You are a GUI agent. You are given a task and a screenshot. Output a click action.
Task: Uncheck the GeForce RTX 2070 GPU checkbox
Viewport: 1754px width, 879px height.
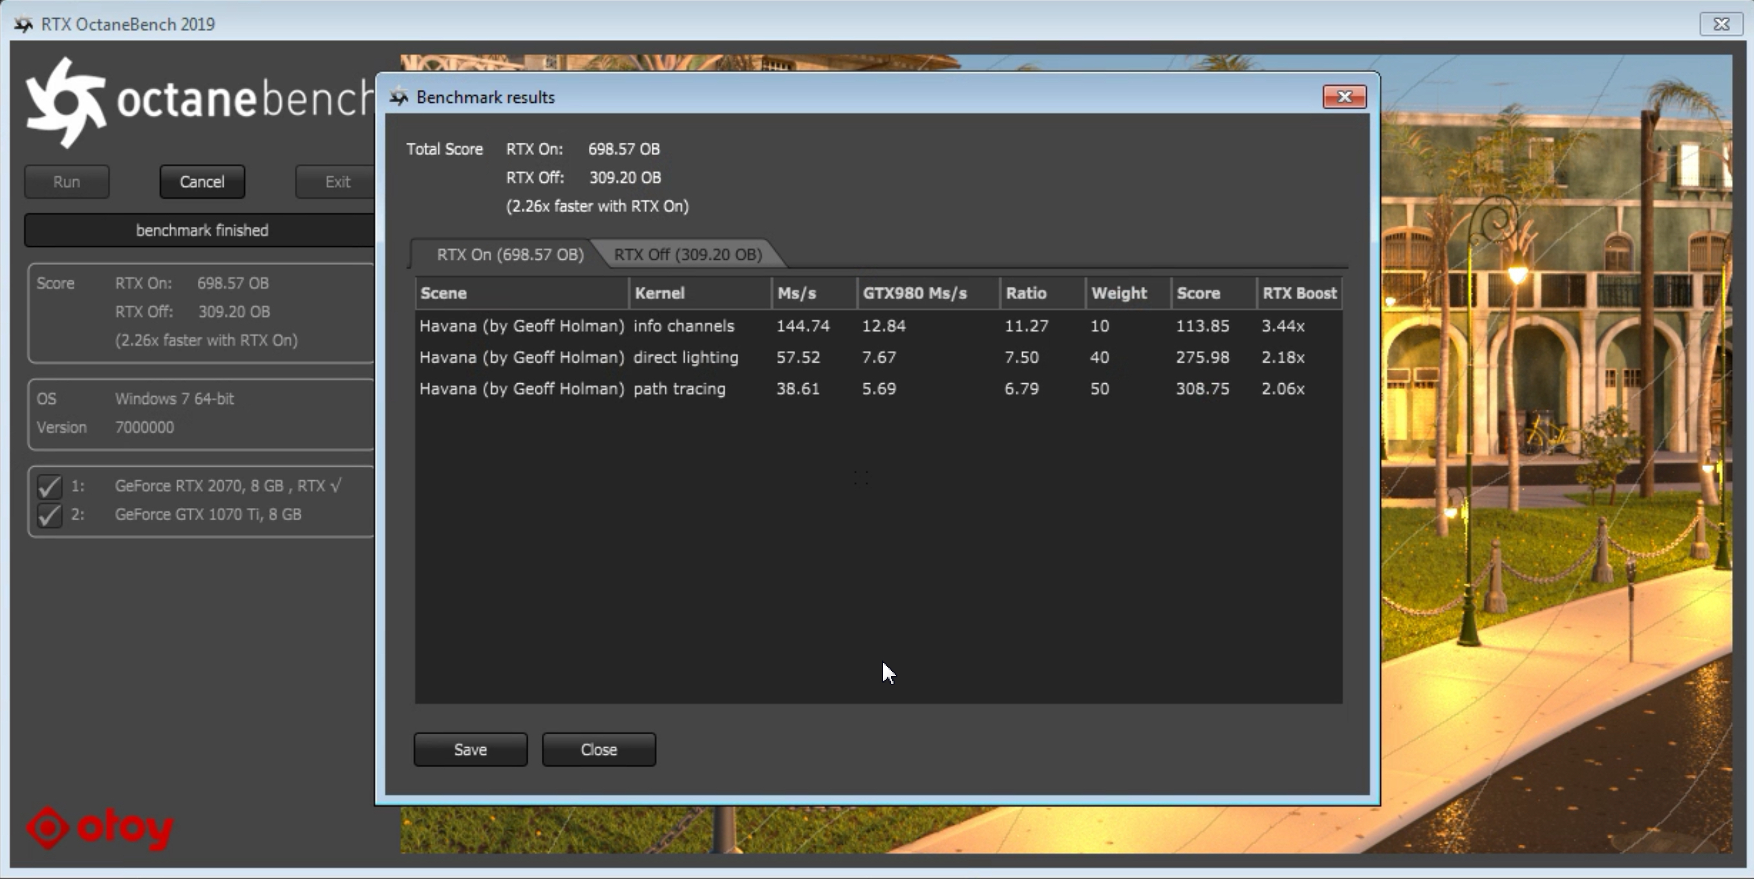pos(49,486)
